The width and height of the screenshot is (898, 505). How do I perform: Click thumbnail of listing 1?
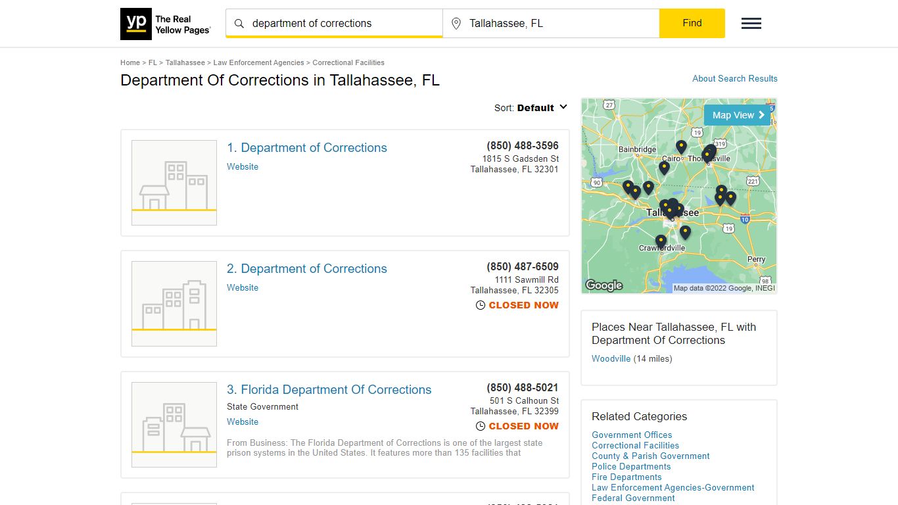click(x=174, y=183)
